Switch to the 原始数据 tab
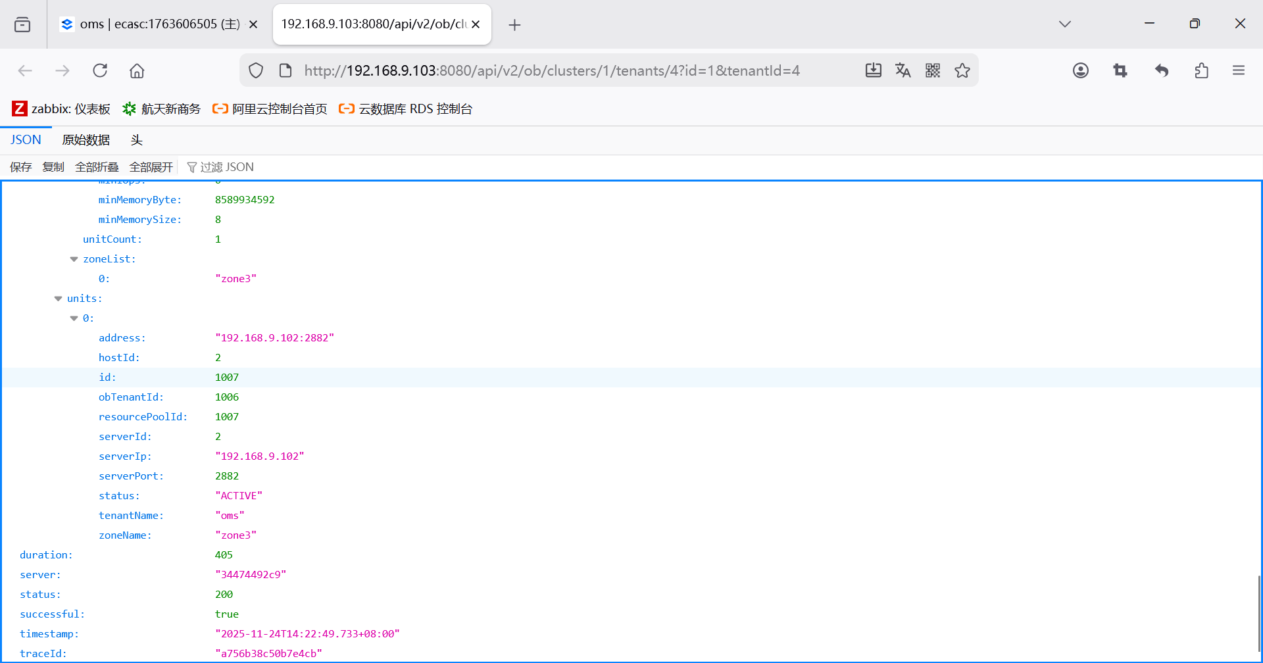Screen dimensions: 1263x663 click(86, 140)
